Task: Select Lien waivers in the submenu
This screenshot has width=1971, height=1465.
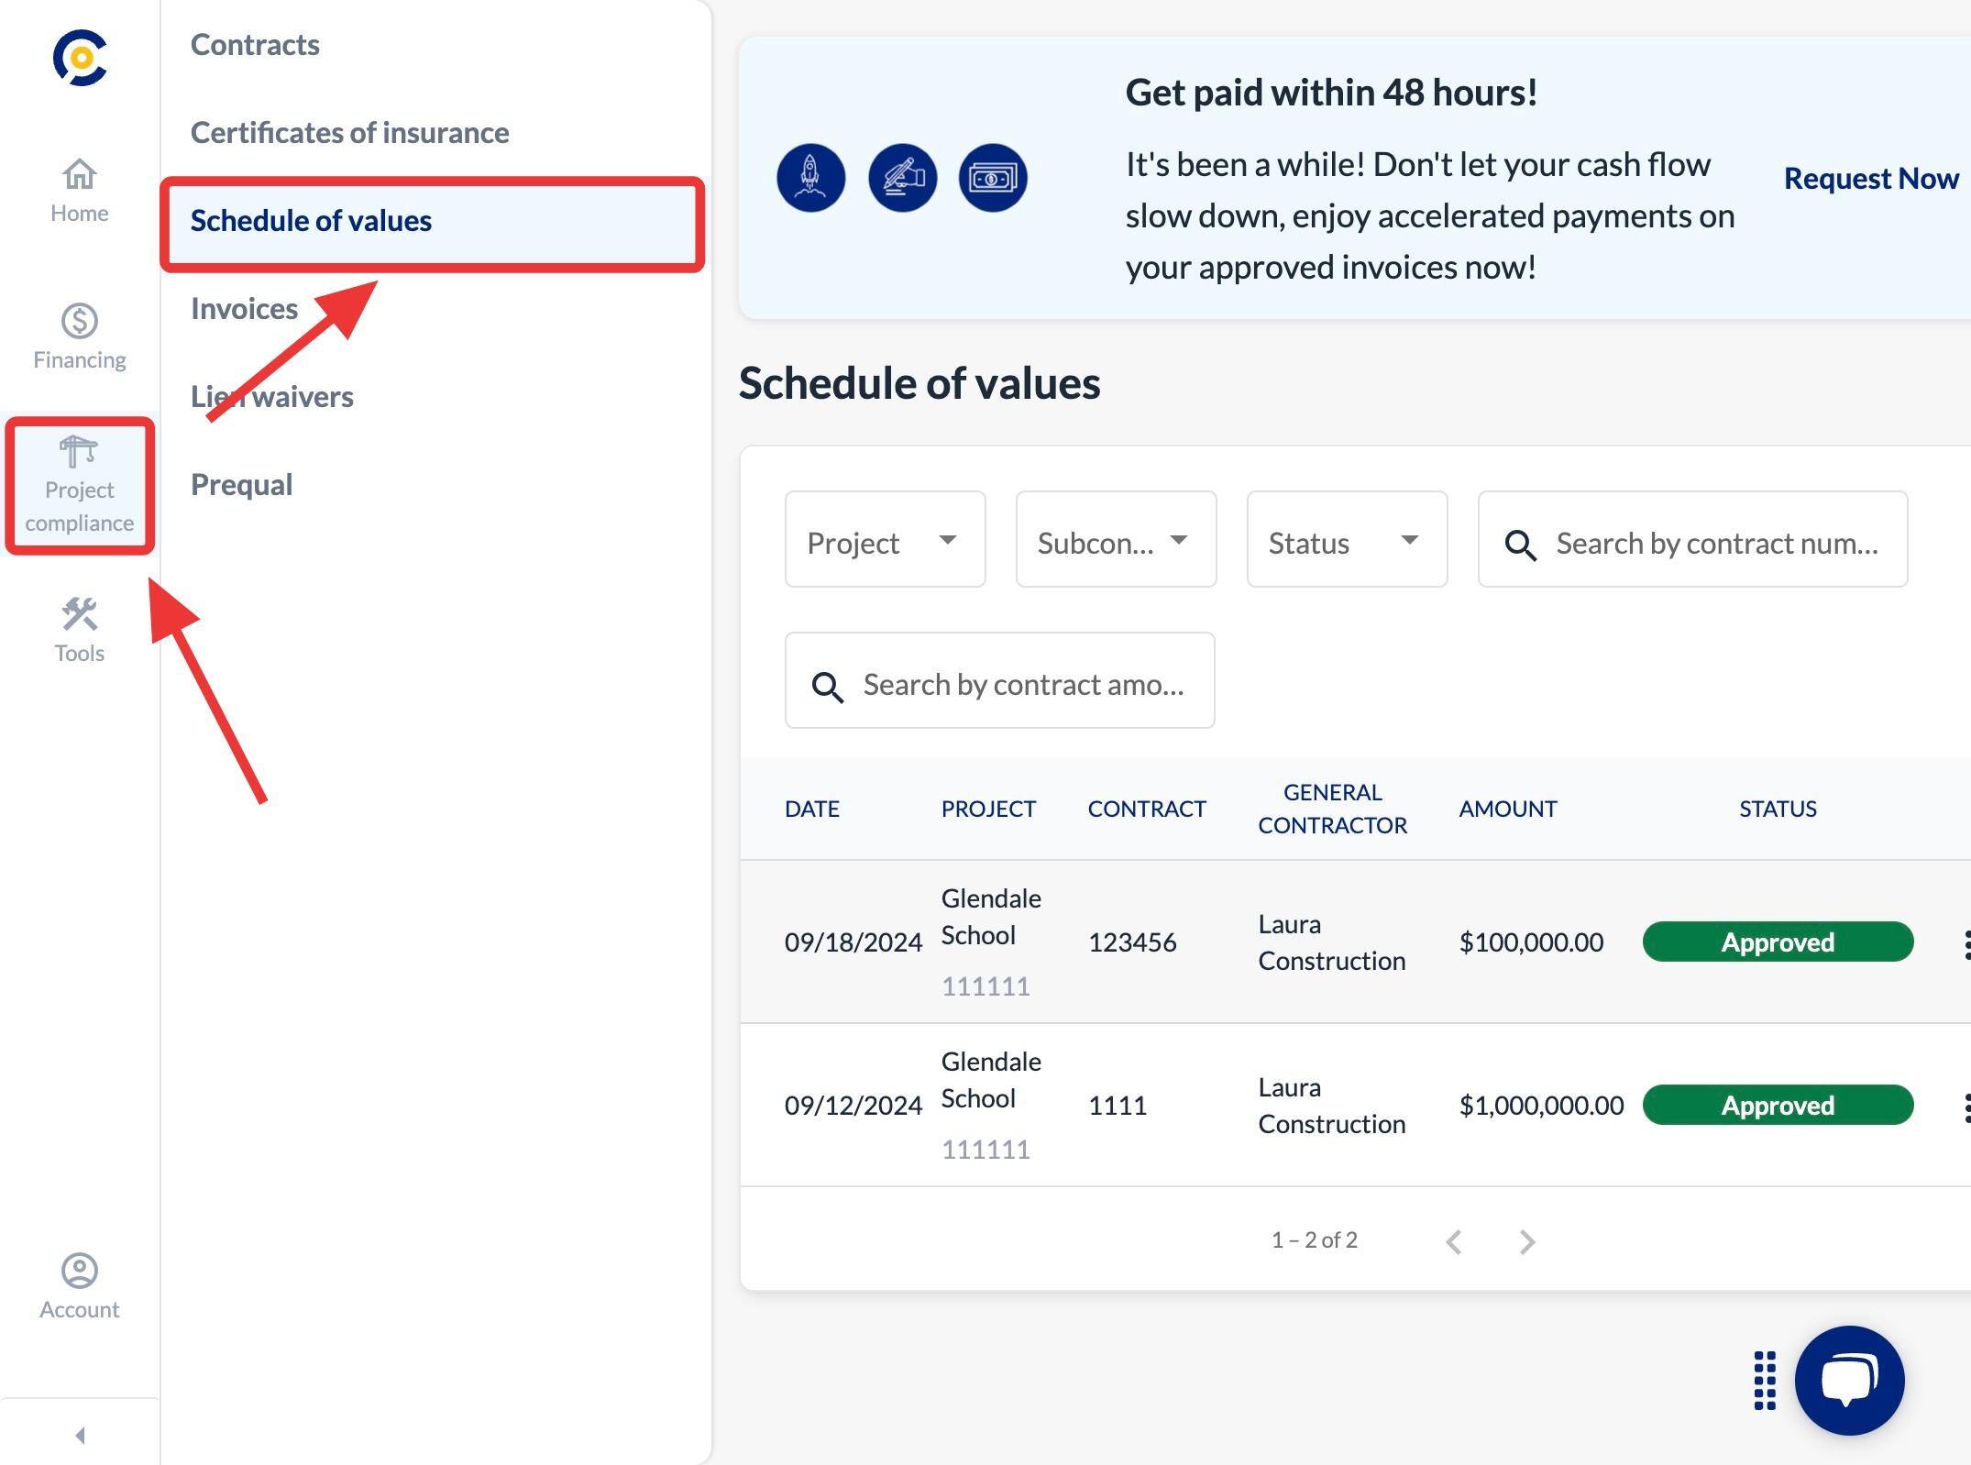Action: pos(271,396)
